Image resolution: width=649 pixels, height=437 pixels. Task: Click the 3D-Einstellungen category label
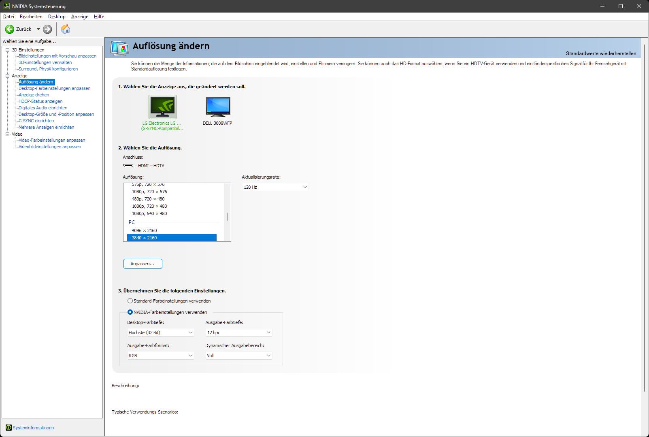pos(28,50)
